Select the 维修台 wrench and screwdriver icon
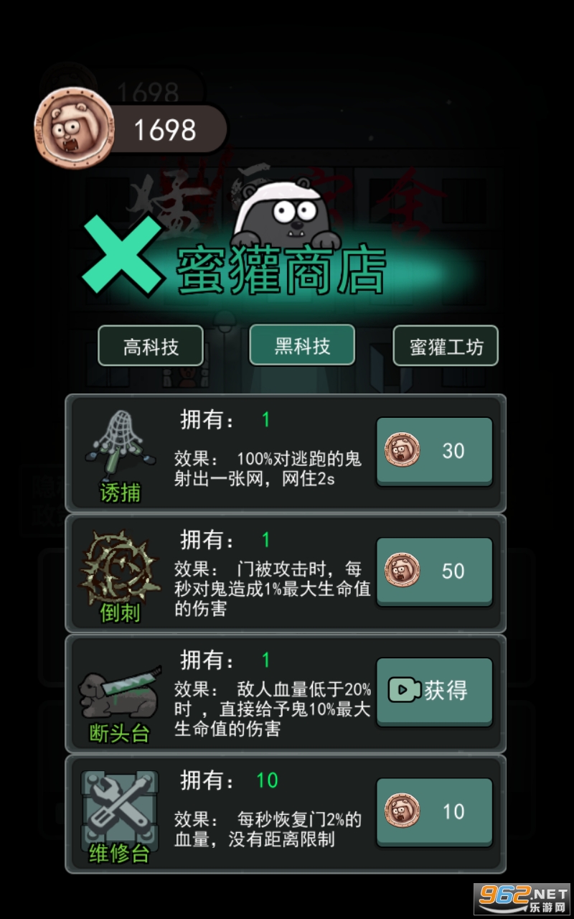Image resolution: width=574 pixels, height=919 pixels. [x=120, y=807]
